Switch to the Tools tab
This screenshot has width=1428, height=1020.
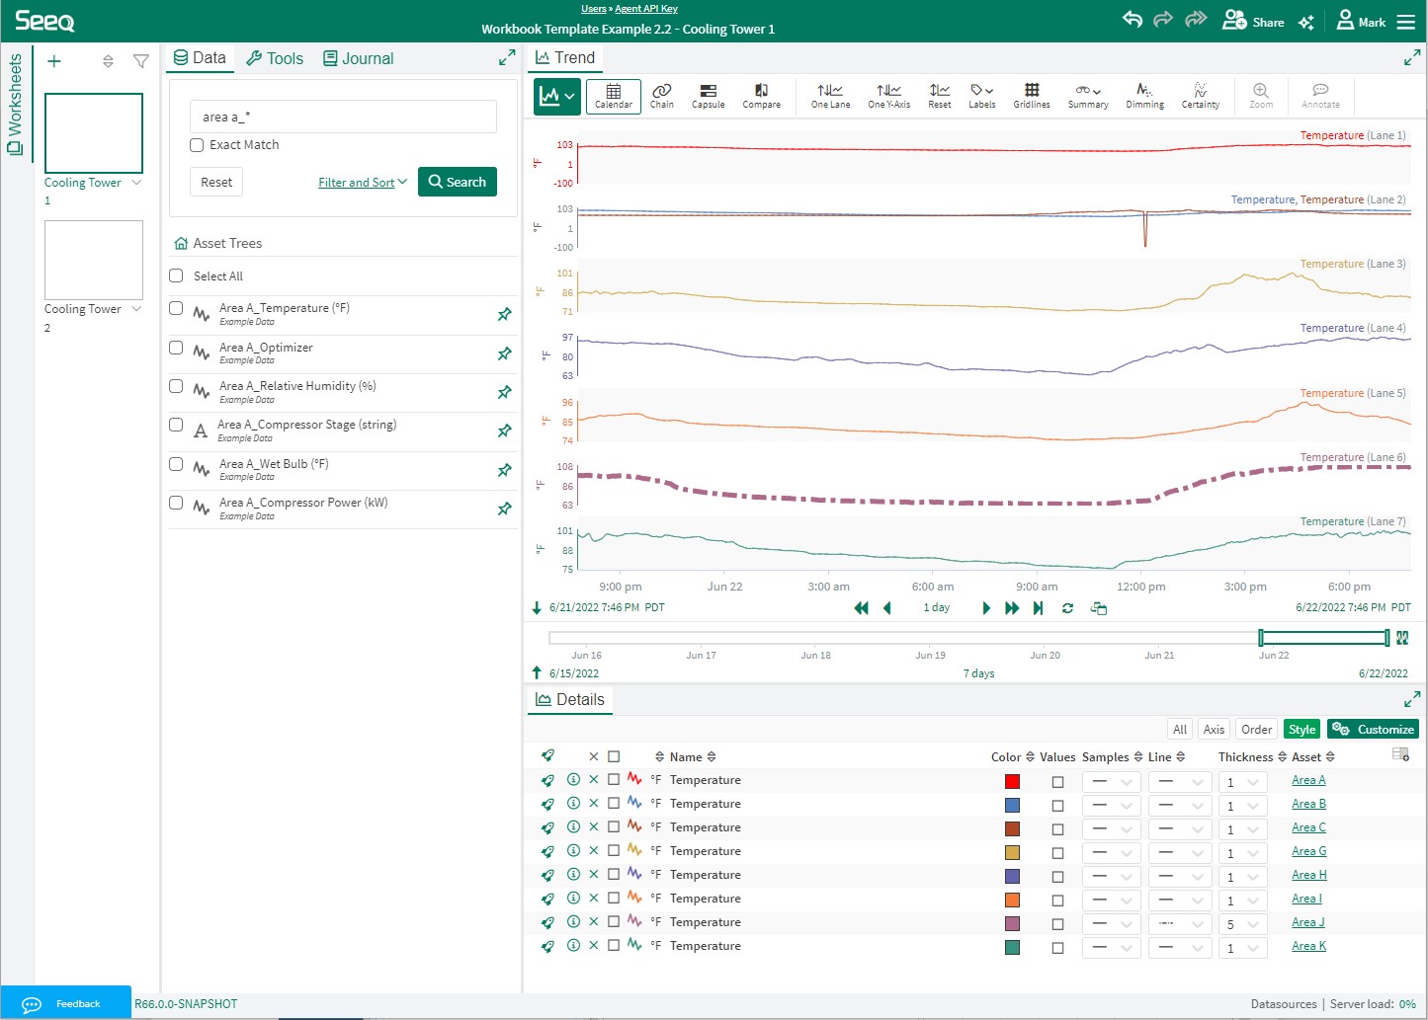click(x=275, y=58)
